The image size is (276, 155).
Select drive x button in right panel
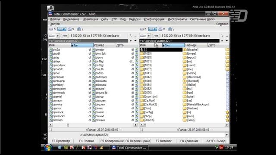click(162, 29)
